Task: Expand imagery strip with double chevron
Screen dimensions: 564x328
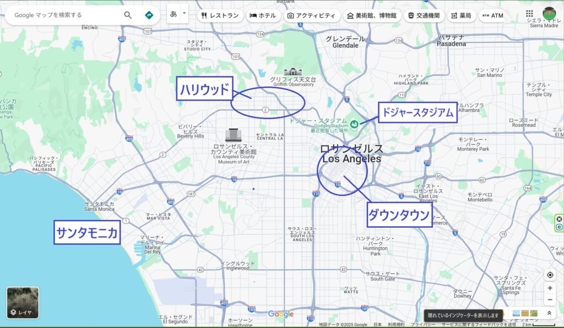Action: tap(549, 313)
